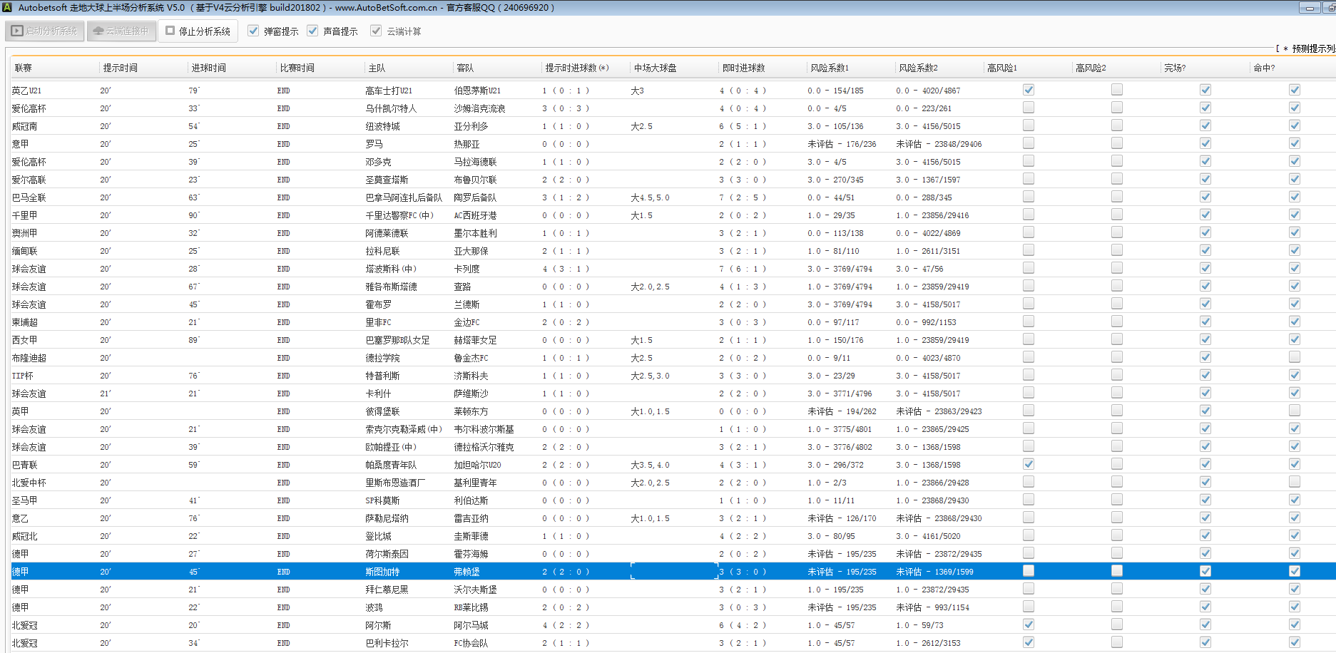Sort by the 联赛 column header
The height and width of the screenshot is (653, 1336).
pyautogui.click(x=24, y=68)
